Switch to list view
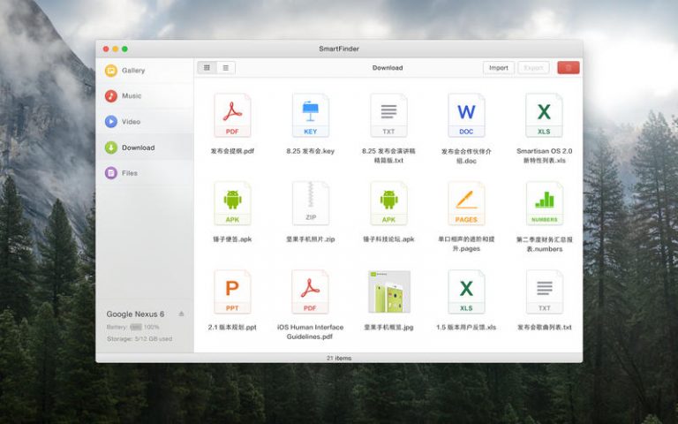The height and width of the screenshot is (424, 678). tap(226, 68)
